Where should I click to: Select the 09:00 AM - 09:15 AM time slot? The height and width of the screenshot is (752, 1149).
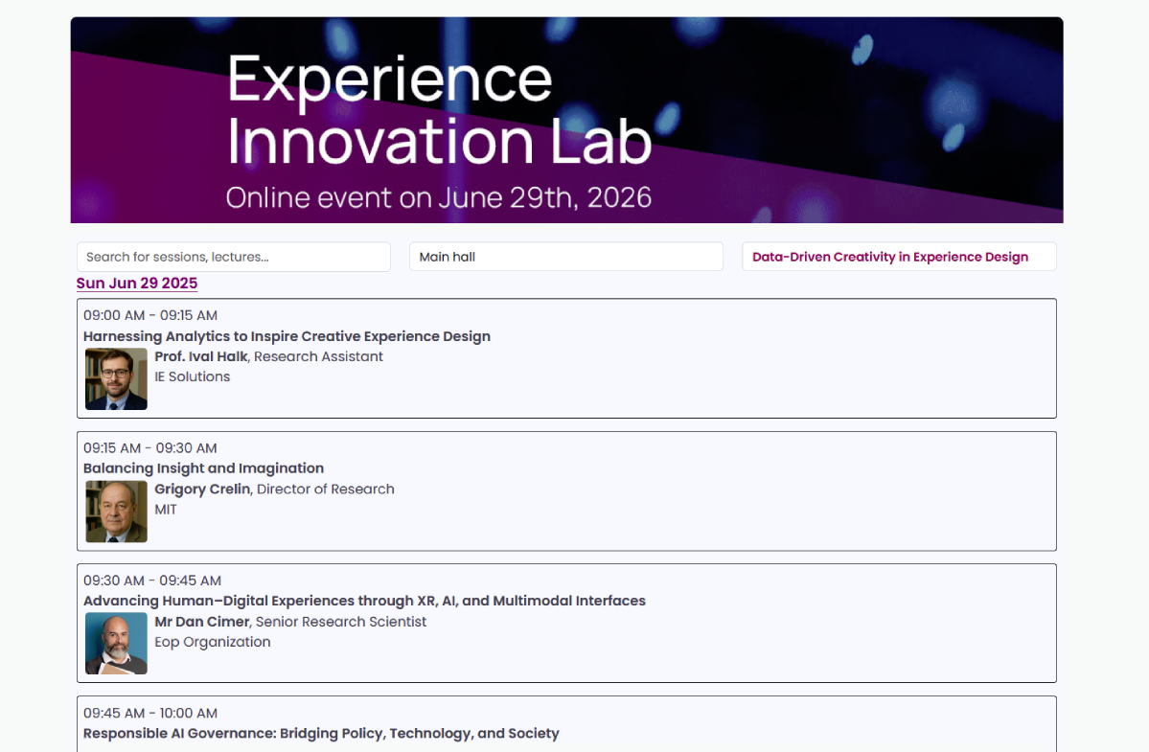150,315
